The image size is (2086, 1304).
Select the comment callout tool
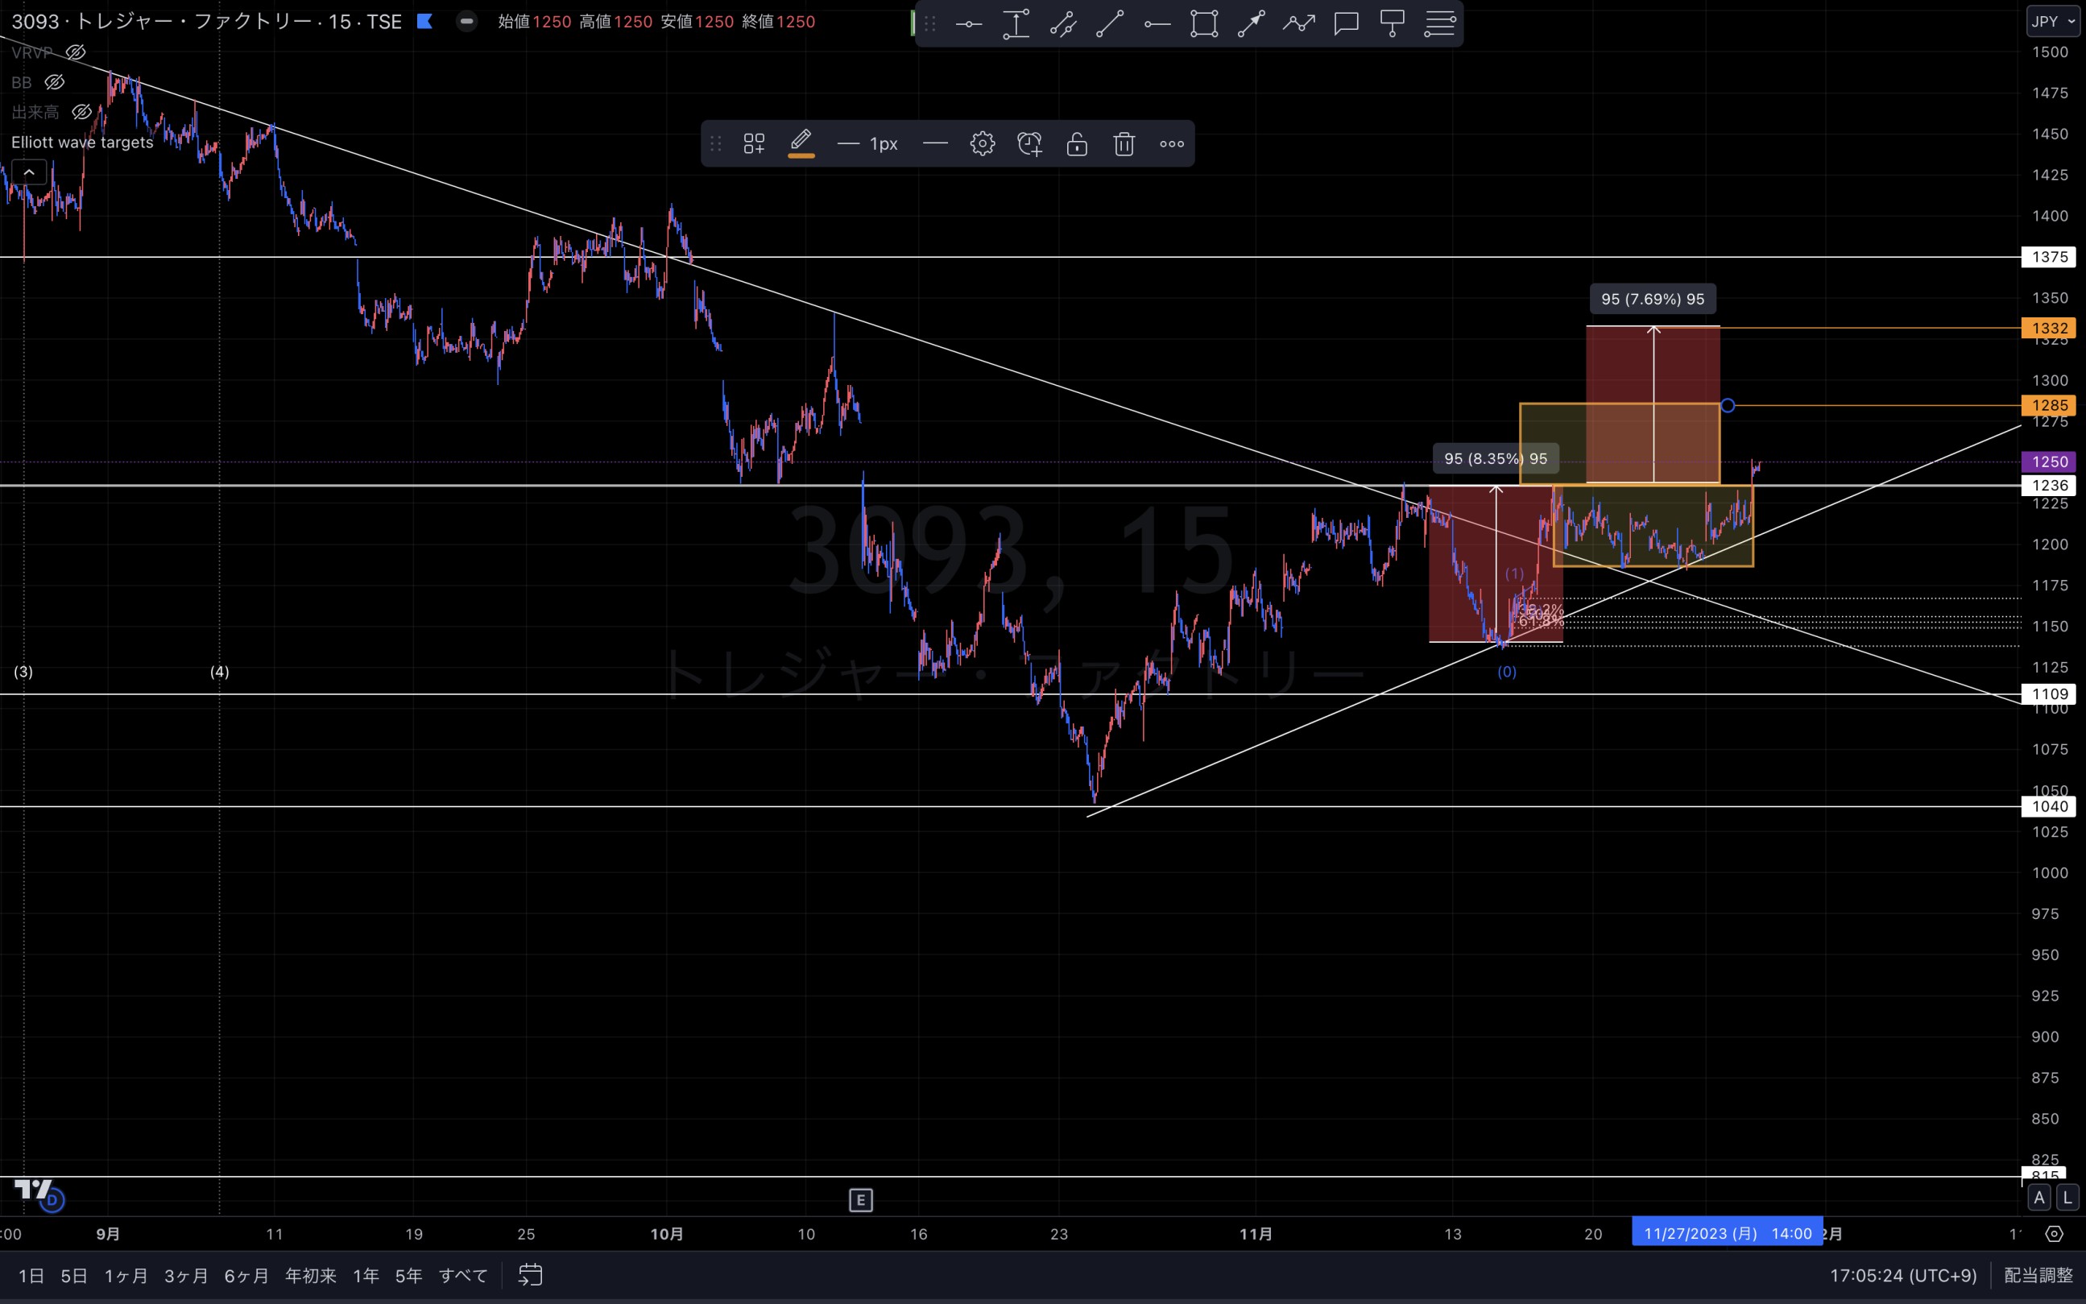(1346, 24)
